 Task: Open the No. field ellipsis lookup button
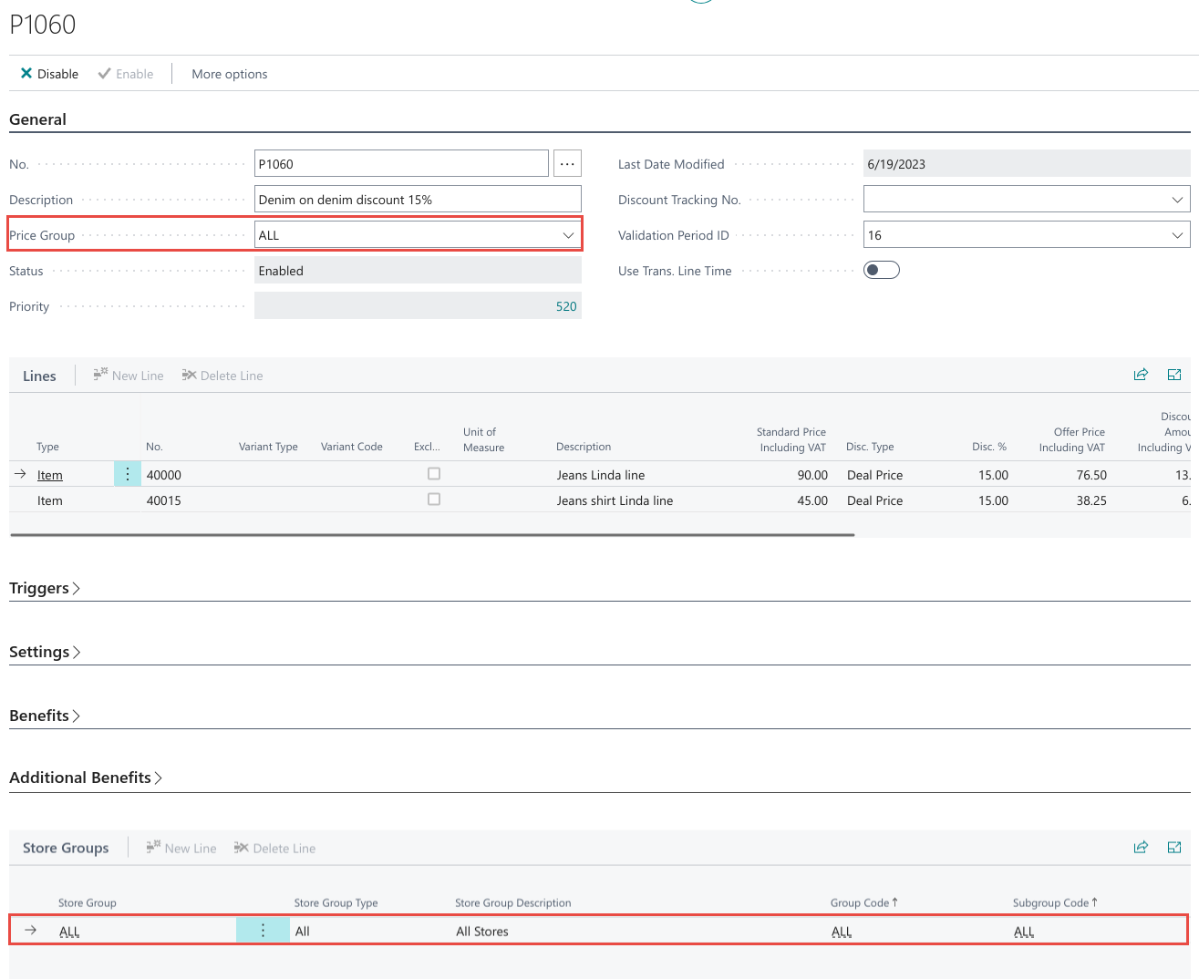pos(567,164)
